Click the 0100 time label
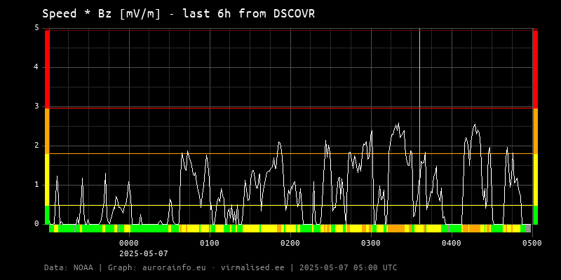 point(210,243)
